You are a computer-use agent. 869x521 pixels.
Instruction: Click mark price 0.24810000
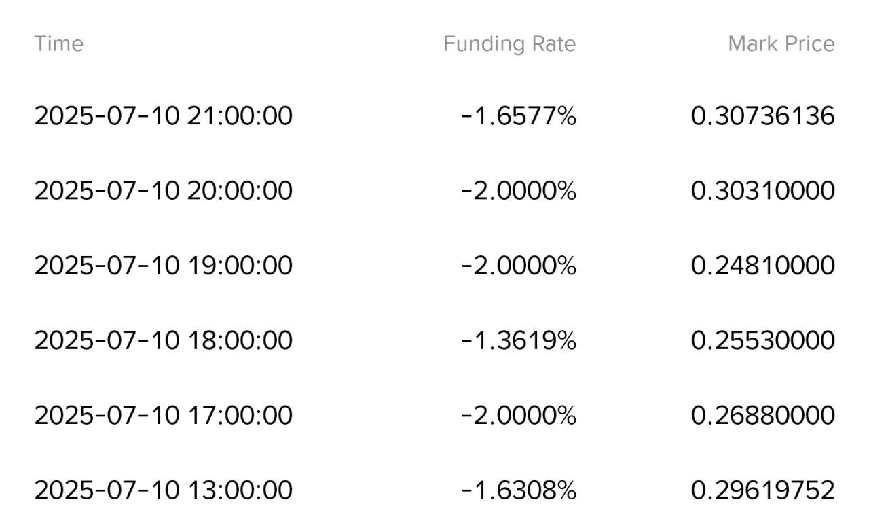tap(763, 265)
